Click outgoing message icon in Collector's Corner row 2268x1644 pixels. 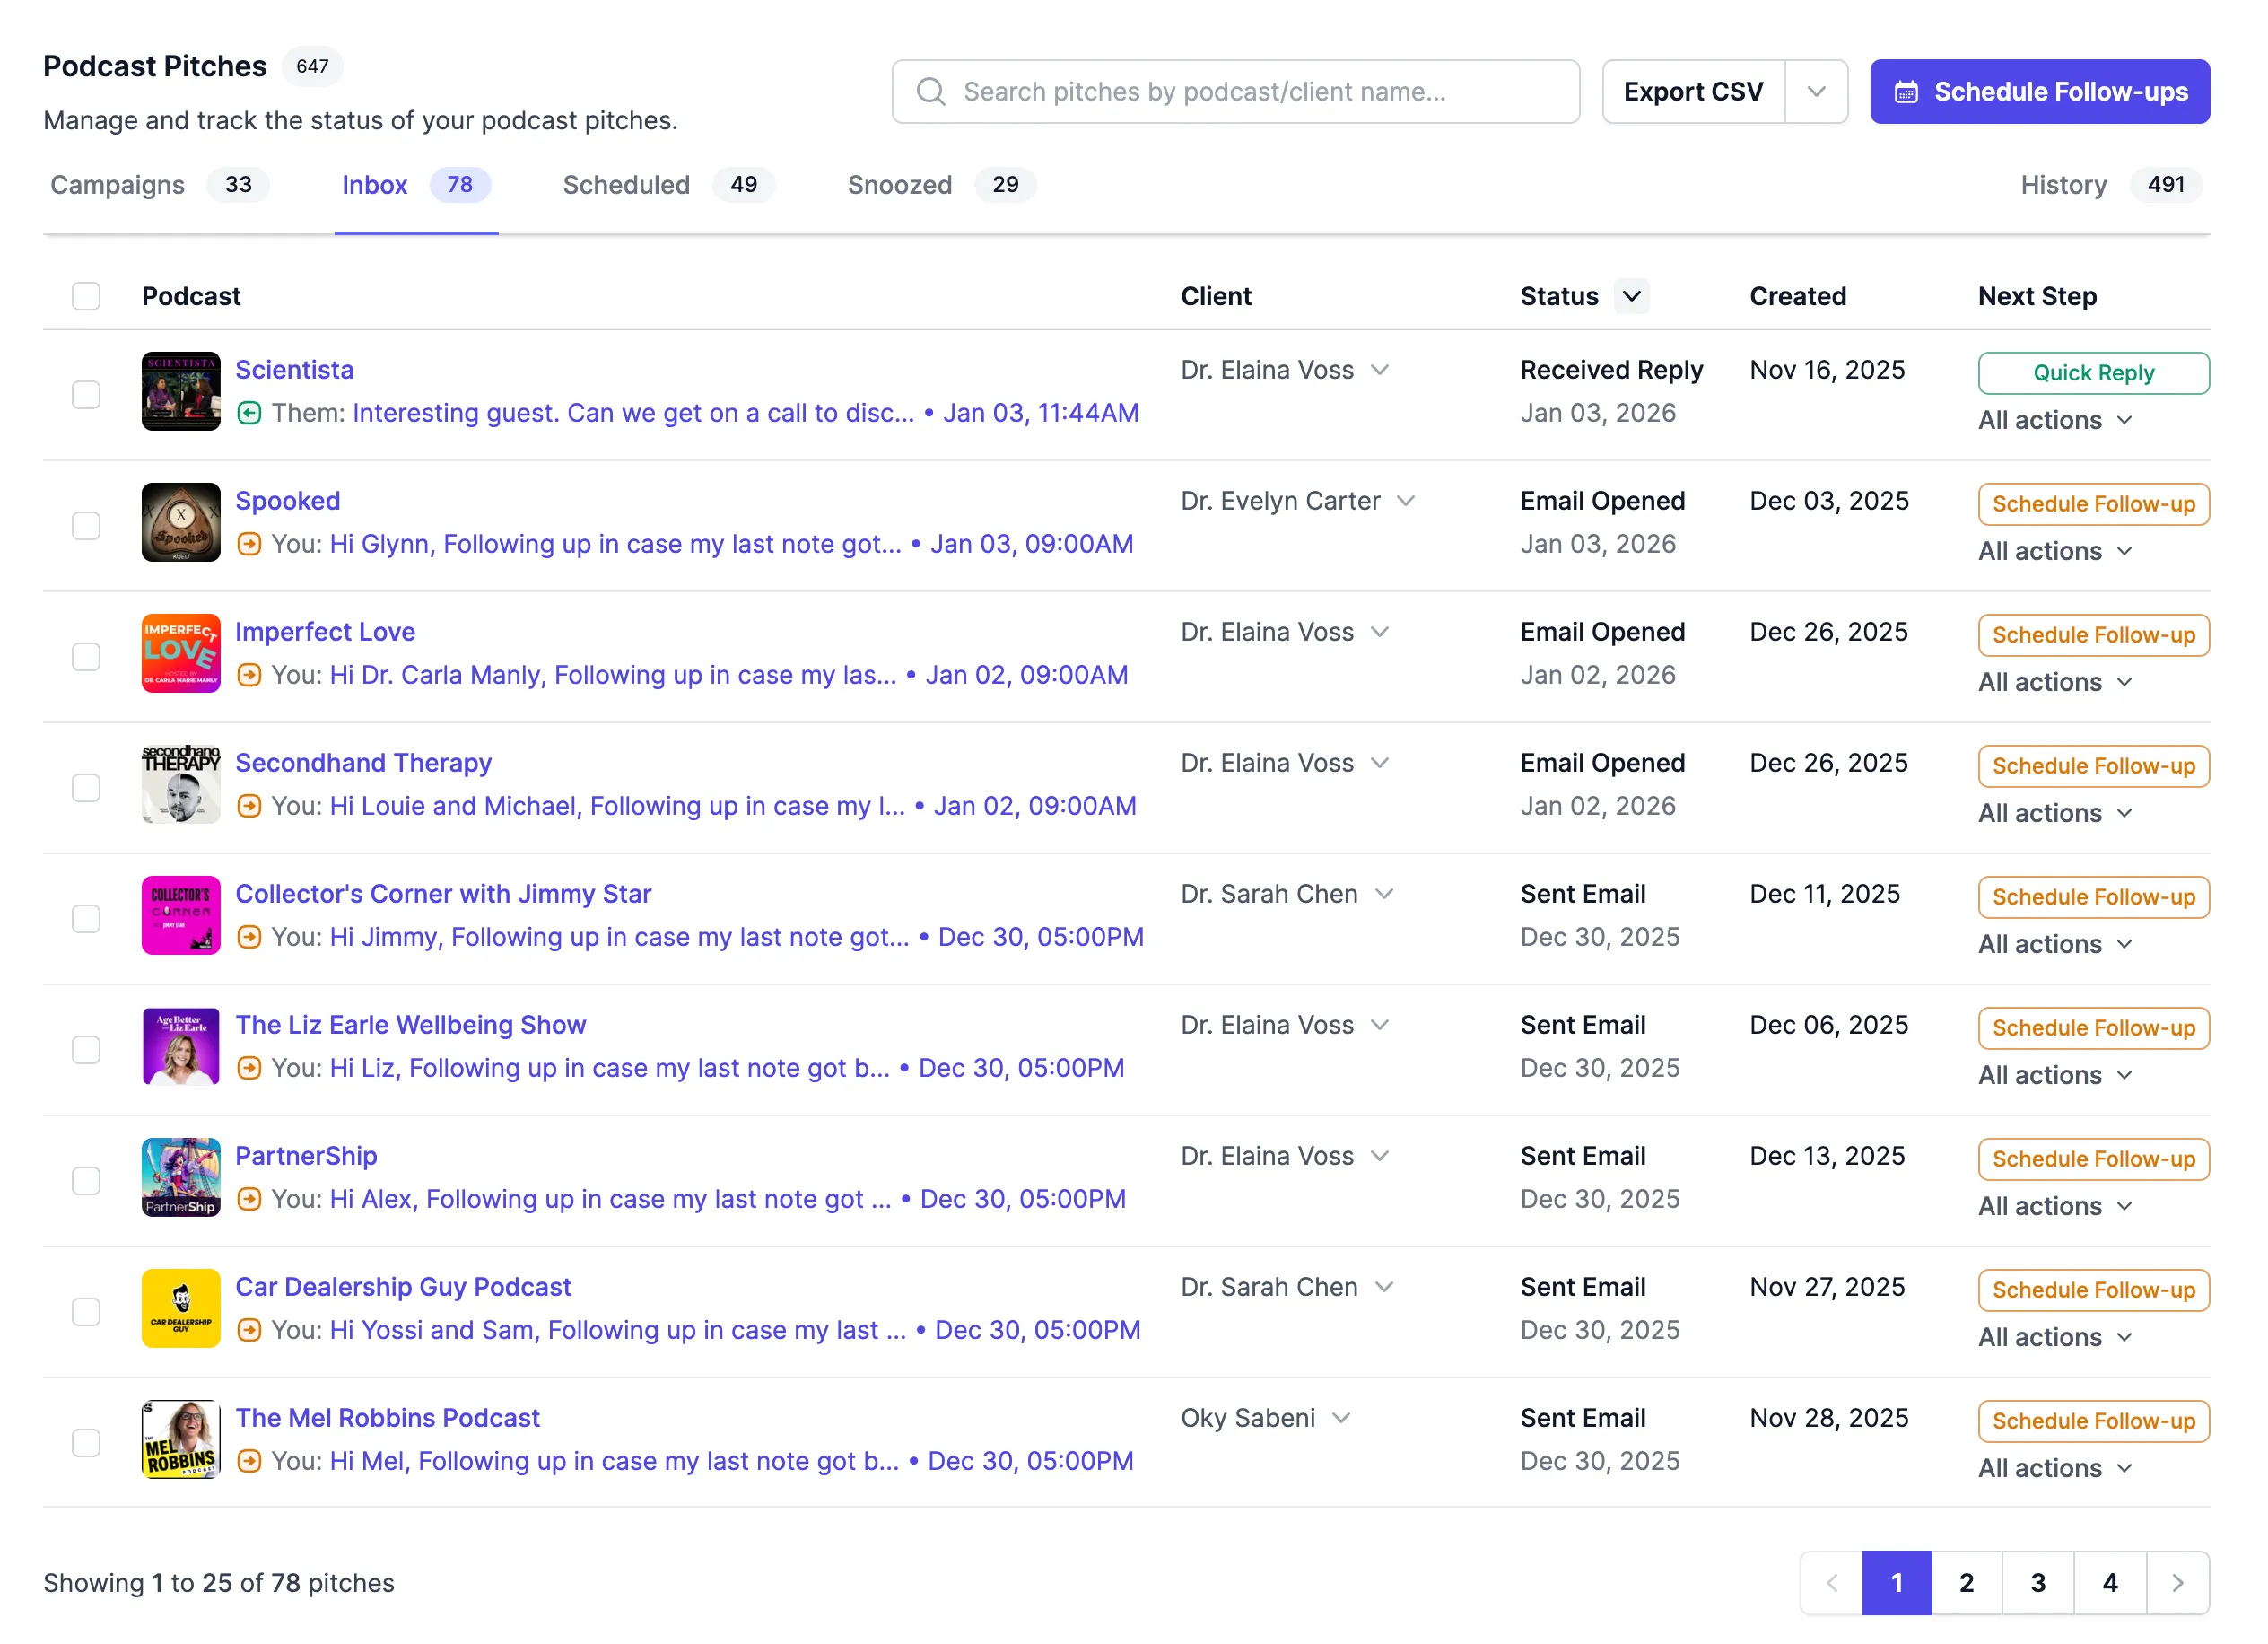(249, 937)
